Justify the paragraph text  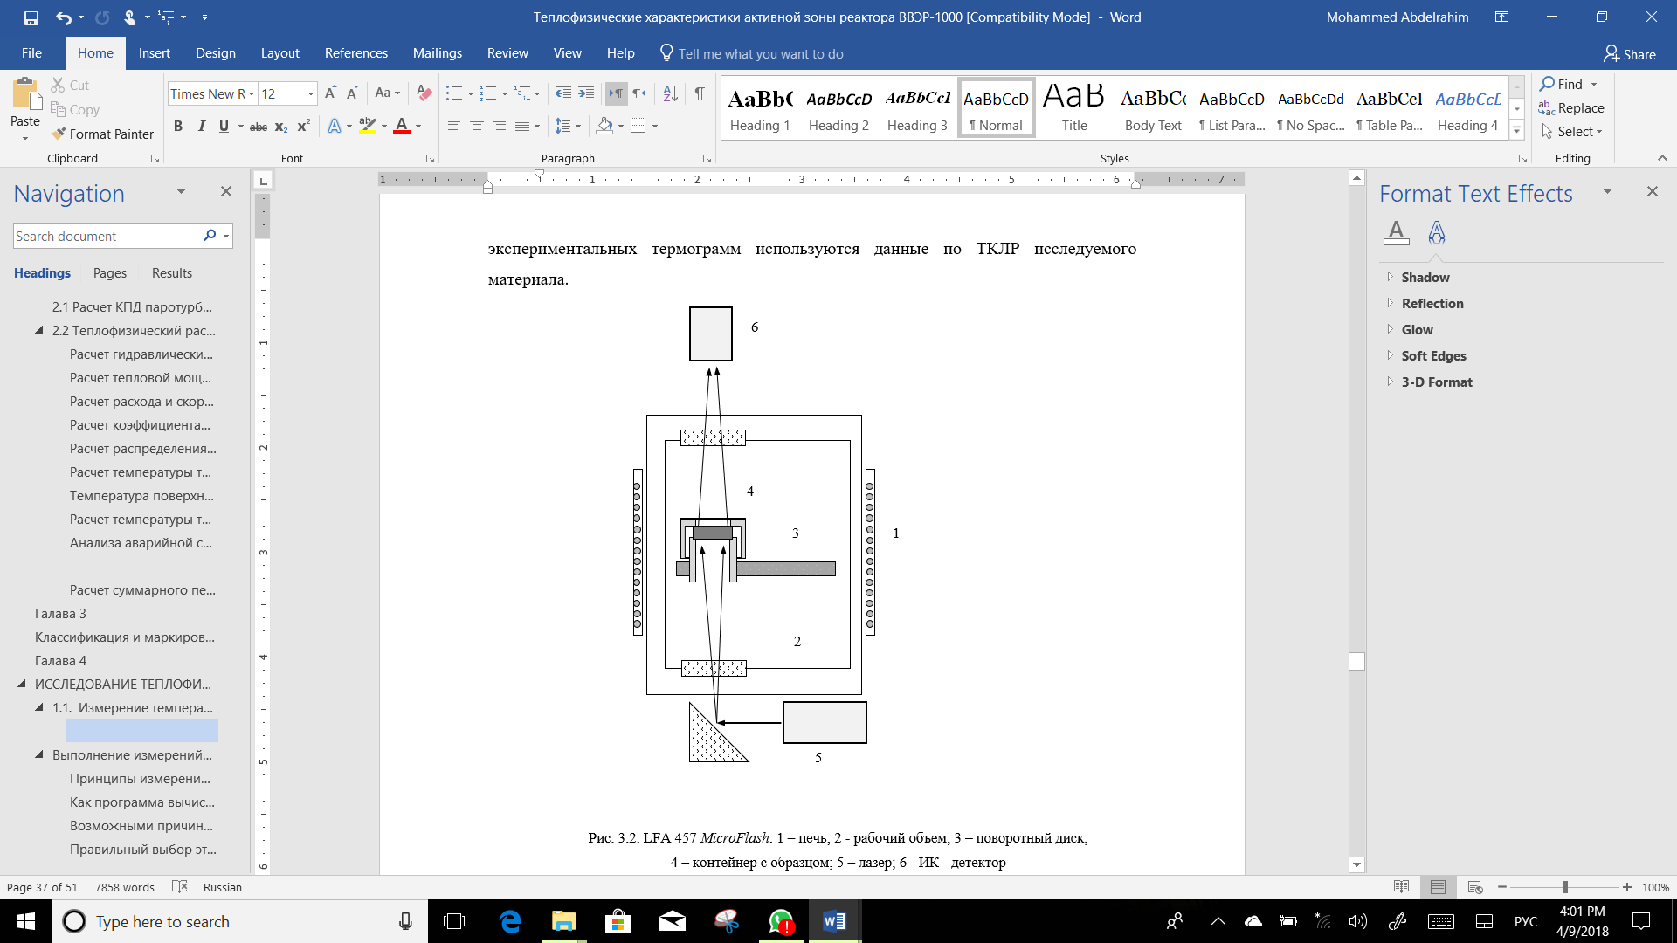522,127
